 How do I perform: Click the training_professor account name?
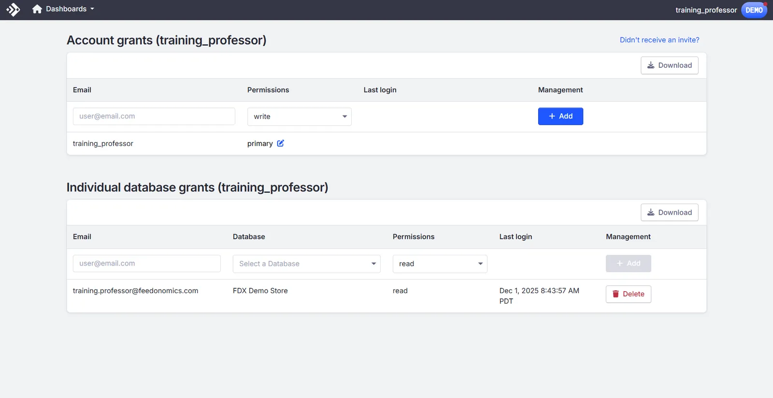(x=706, y=10)
